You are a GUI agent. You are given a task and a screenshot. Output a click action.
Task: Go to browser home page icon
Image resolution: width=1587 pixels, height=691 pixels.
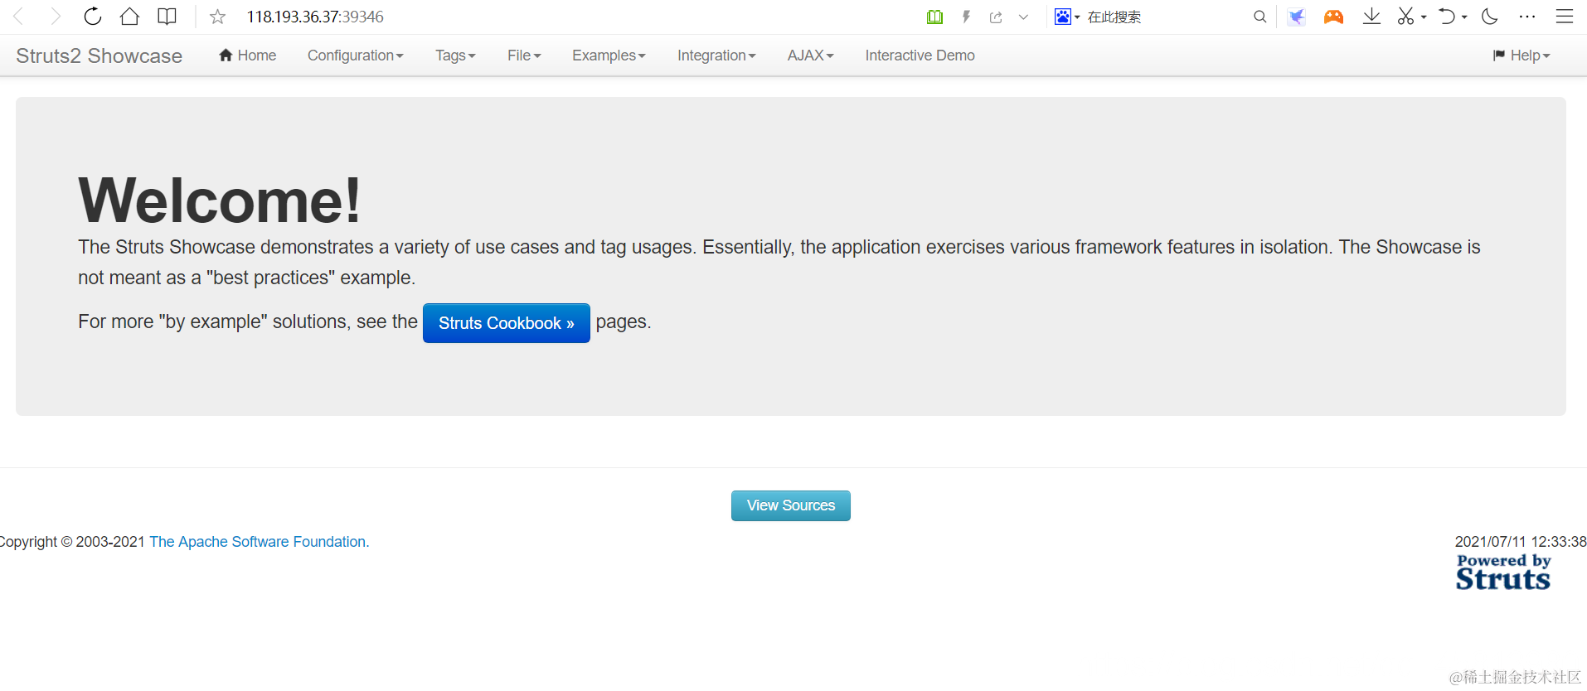129,17
